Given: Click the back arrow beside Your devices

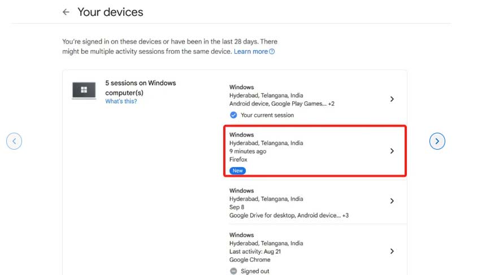Looking at the screenshot, I should pyautogui.click(x=66, y=12).
